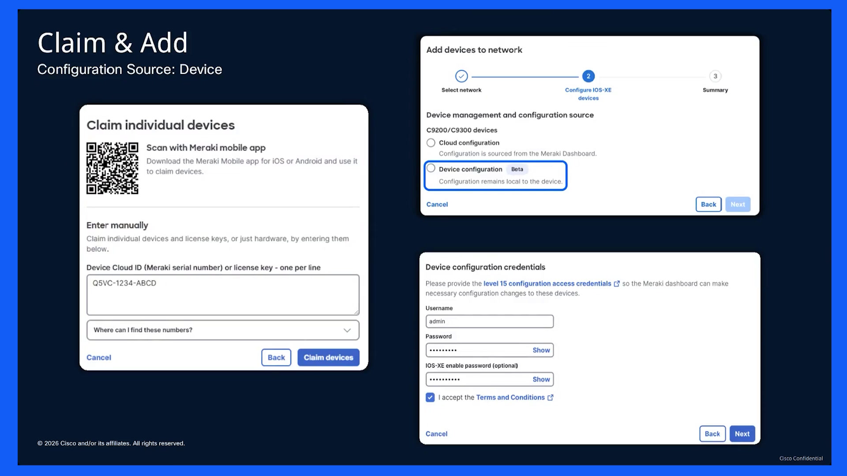Select the Cloud configuration radio button
This screenshot has width=847, height=476.
click(x=431, y=143)
